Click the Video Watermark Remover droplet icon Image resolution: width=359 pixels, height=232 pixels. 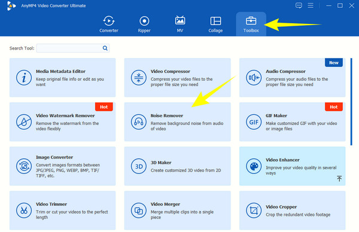24,122
